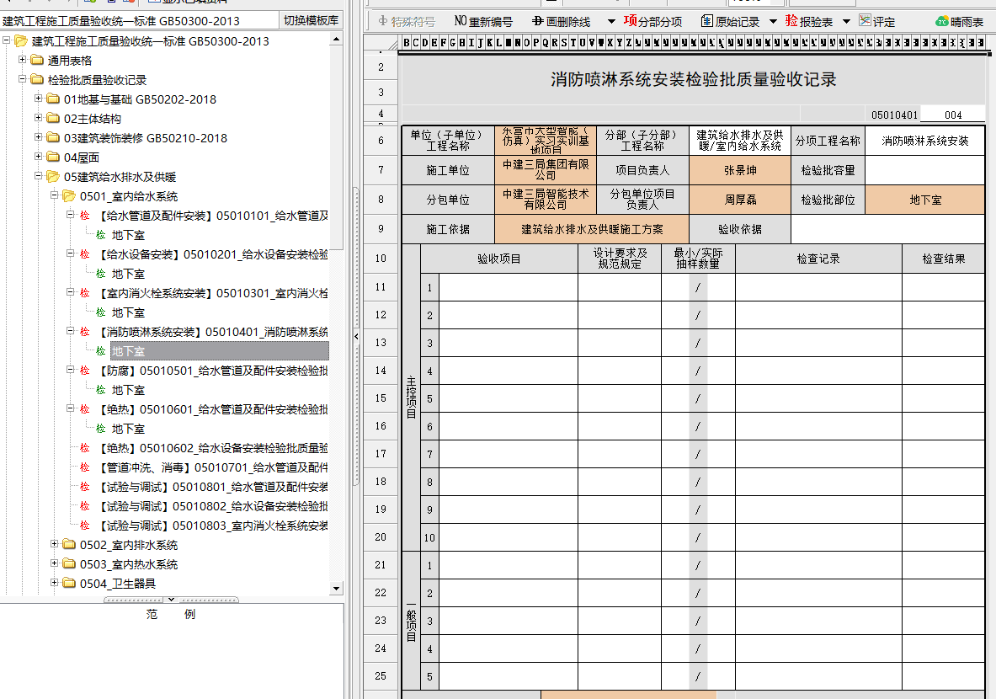Click the tree panel scroll-down arrow
Screen dimensions: 996x699
click(x=336, y=589)
